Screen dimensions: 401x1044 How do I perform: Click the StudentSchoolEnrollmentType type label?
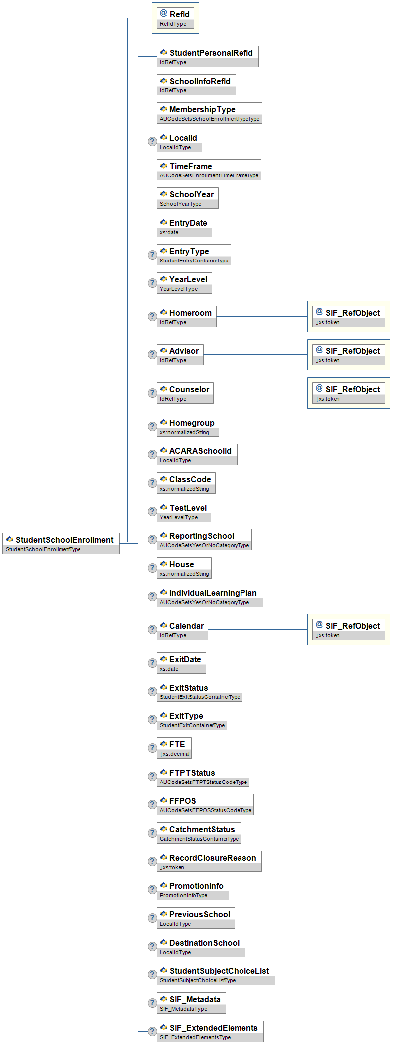tap(43, 549)
